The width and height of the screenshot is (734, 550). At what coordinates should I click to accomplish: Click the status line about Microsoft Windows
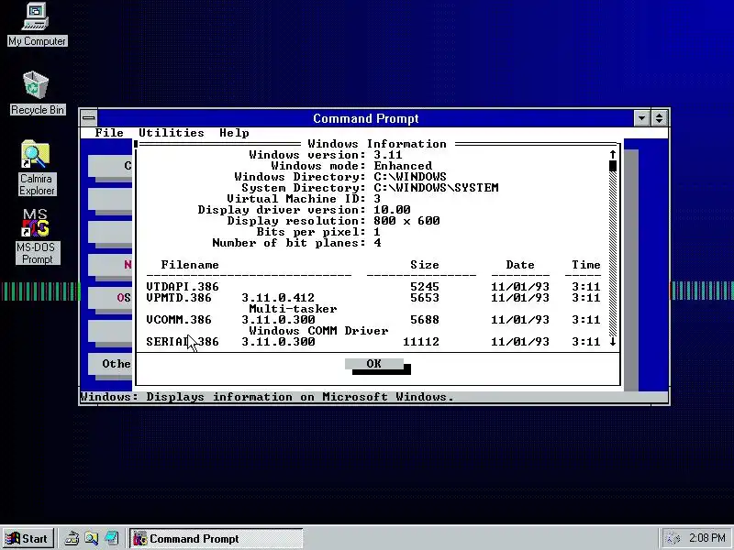click(267, 397)
